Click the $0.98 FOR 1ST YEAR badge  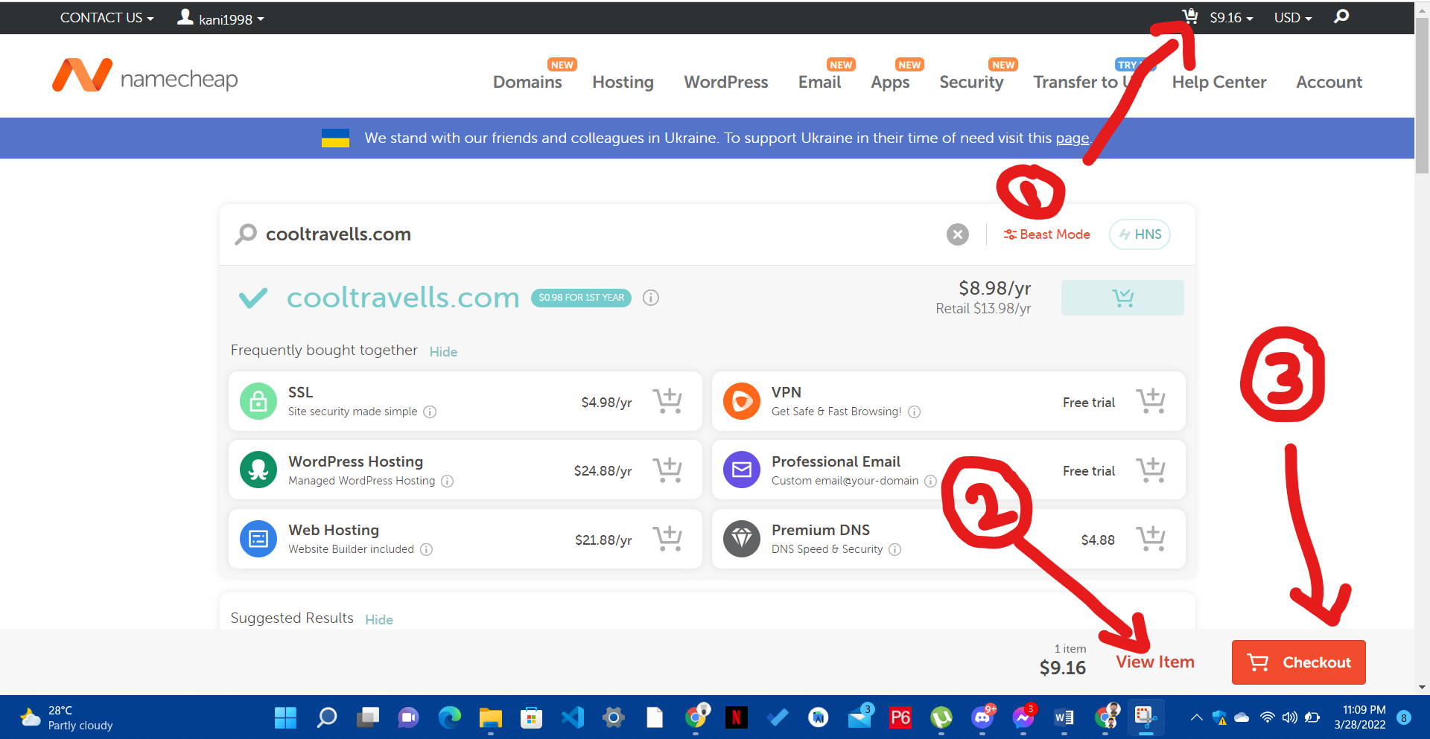[x=581, y=298]
